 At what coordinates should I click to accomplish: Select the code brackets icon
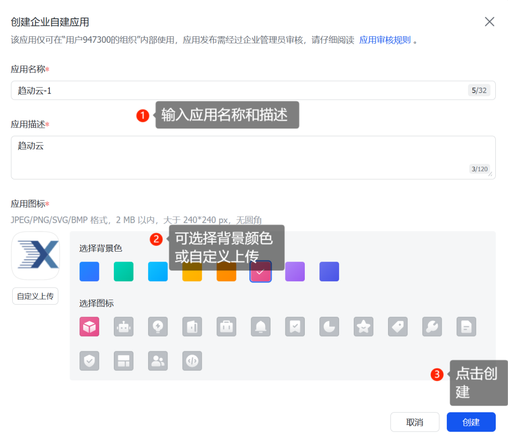pos(192,361)
